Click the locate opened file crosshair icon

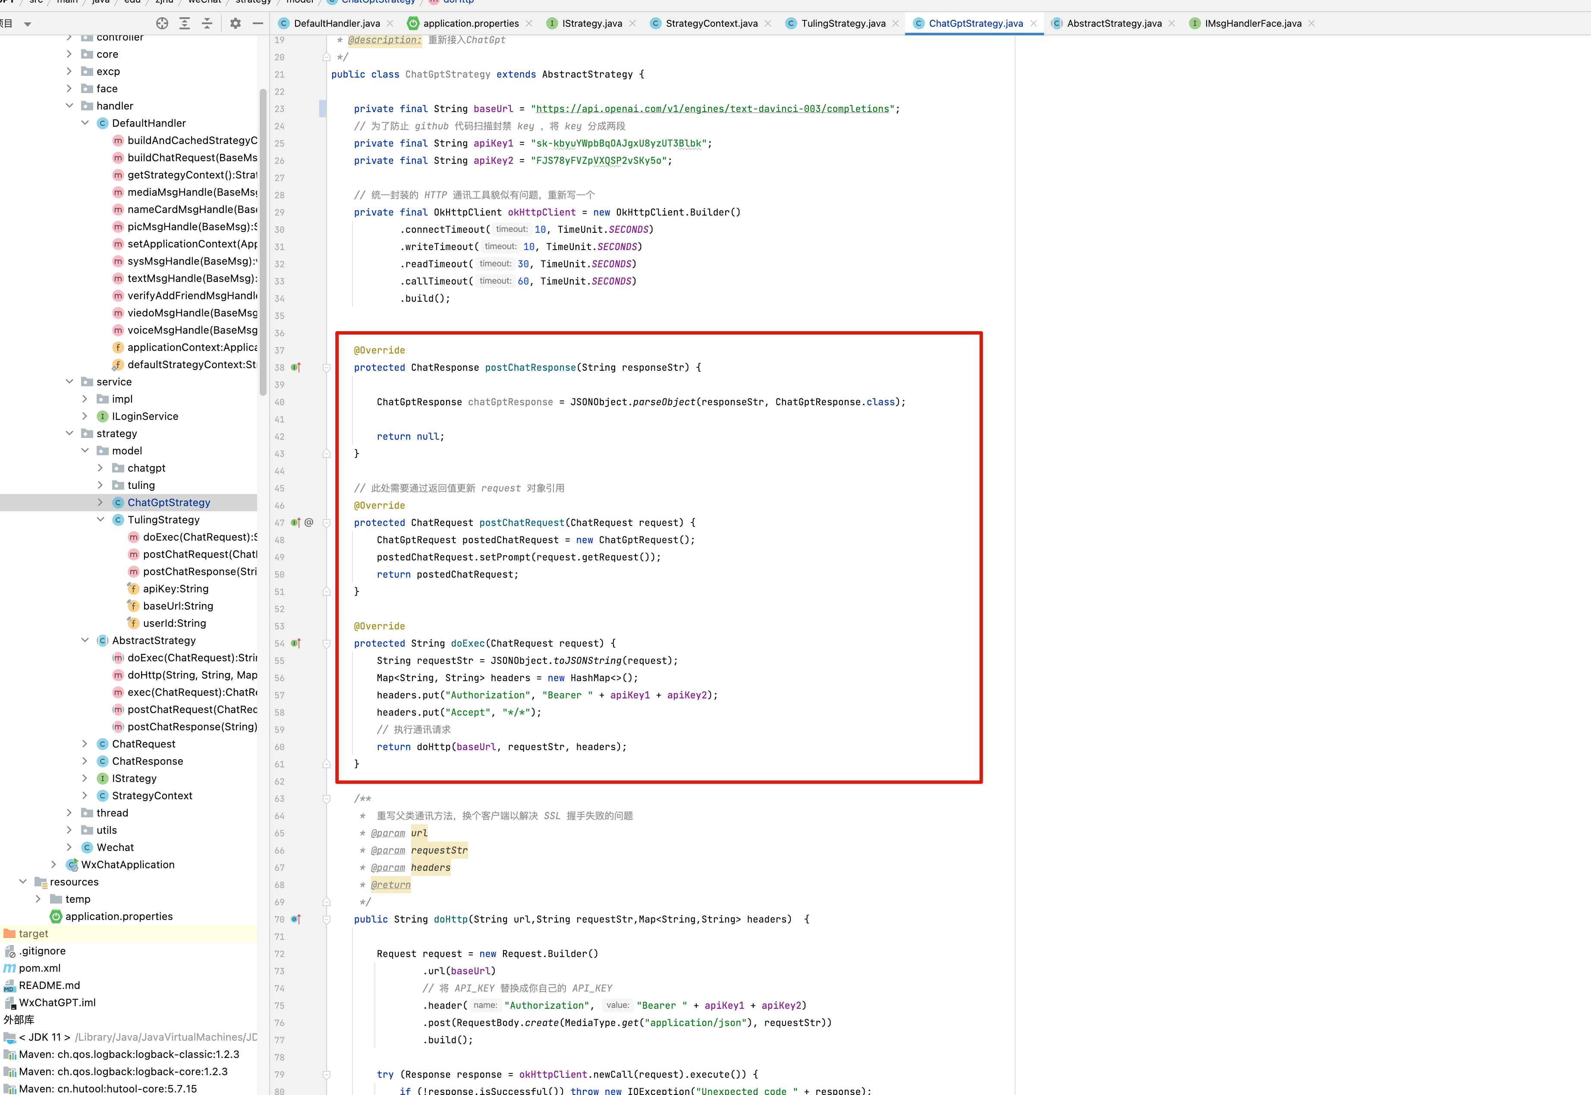pos(162,23)
